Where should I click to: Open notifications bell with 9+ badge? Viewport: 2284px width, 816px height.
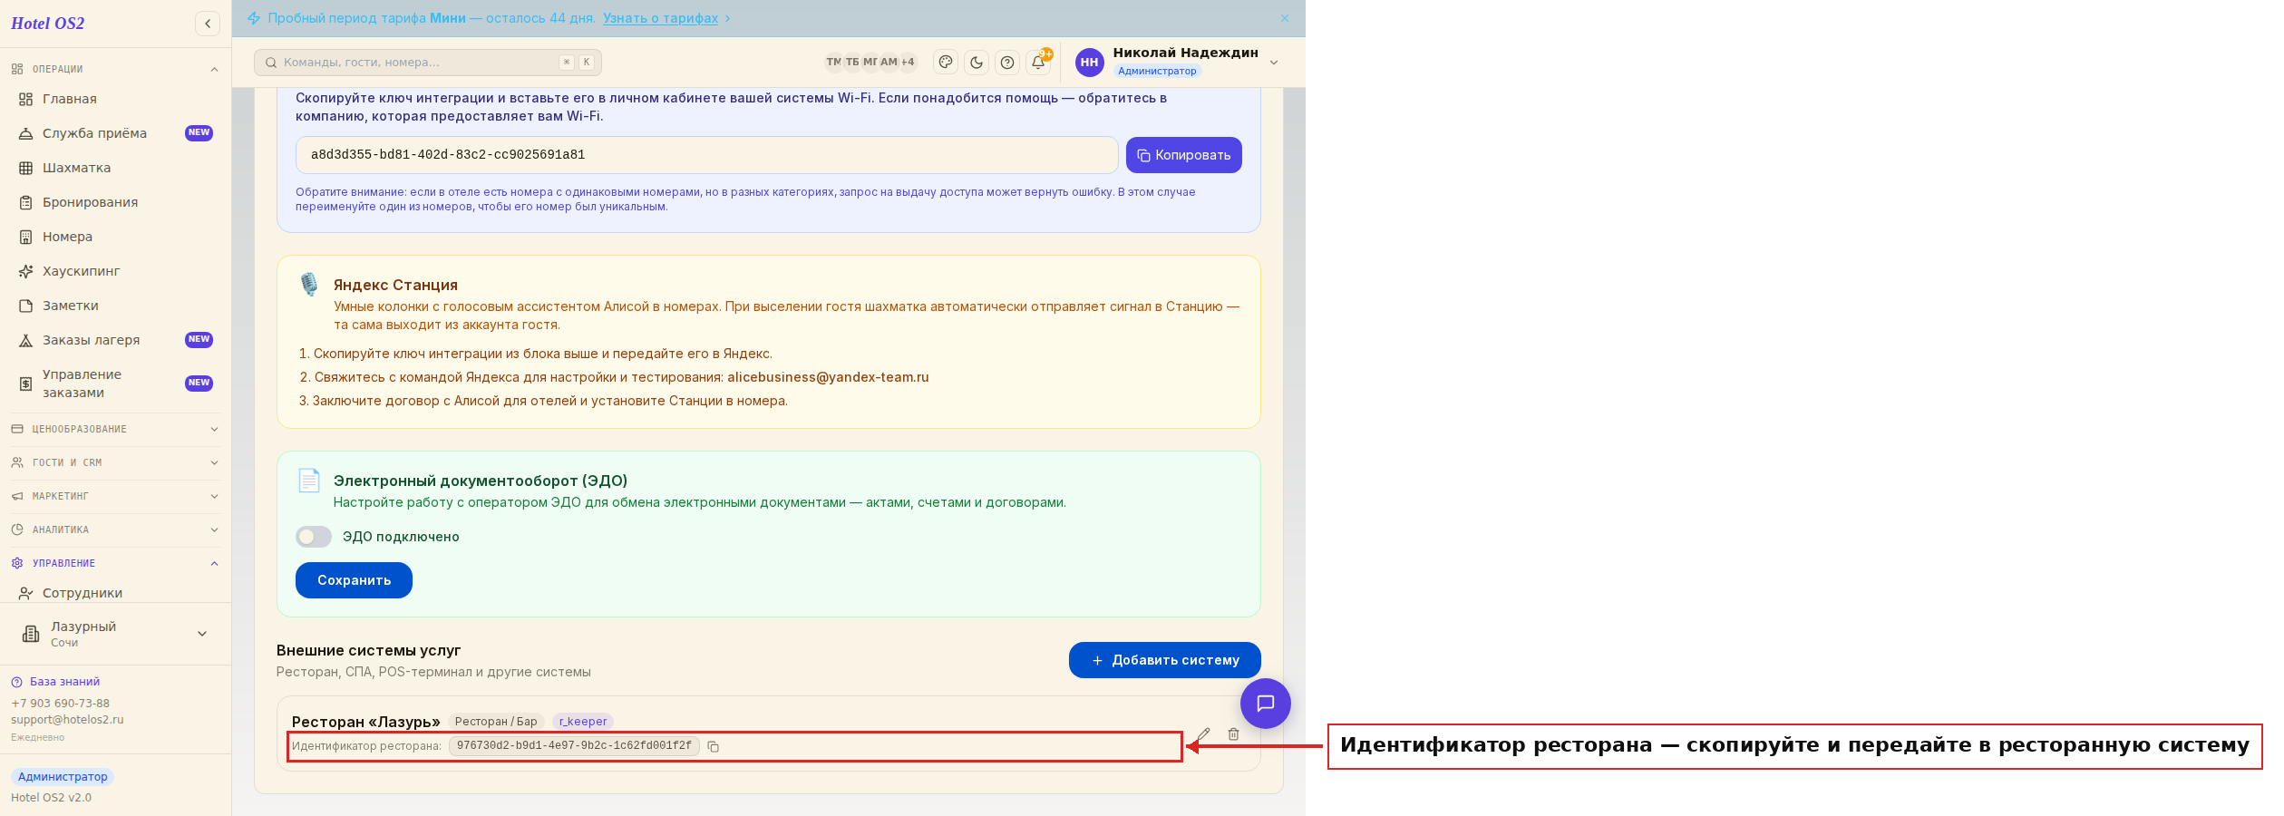coord(1038,63)
